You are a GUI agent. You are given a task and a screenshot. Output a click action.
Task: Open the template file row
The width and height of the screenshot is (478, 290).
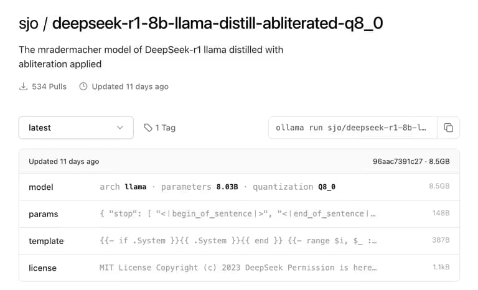point(46,241)
